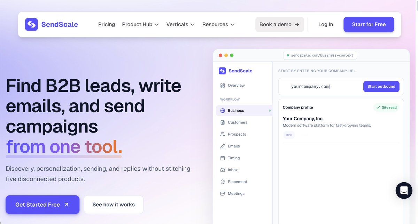The width and height of the screenshot is (418, 224).
Task: Open the Resources menu label
Action: click(x=215, y=24)
